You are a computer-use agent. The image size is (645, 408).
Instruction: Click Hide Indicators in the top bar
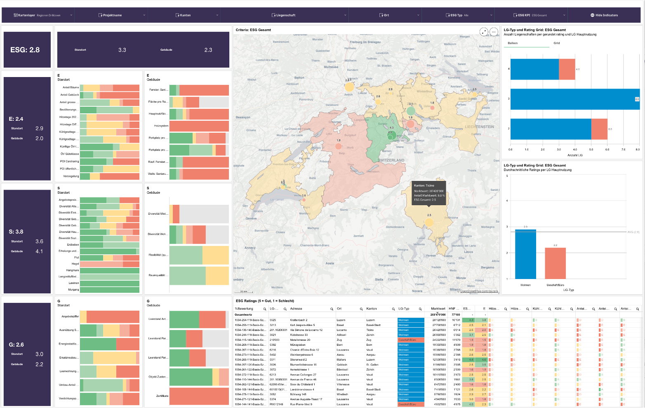[604, 15]
